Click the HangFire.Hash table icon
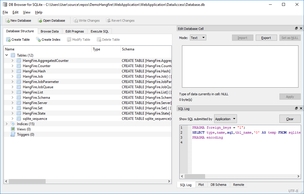This screenshot has width=304, height=194. point(19,71)
